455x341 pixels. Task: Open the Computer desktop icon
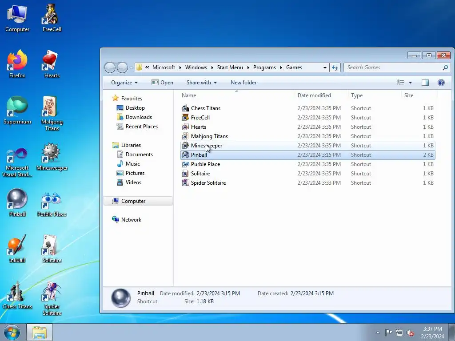point(17,19)
